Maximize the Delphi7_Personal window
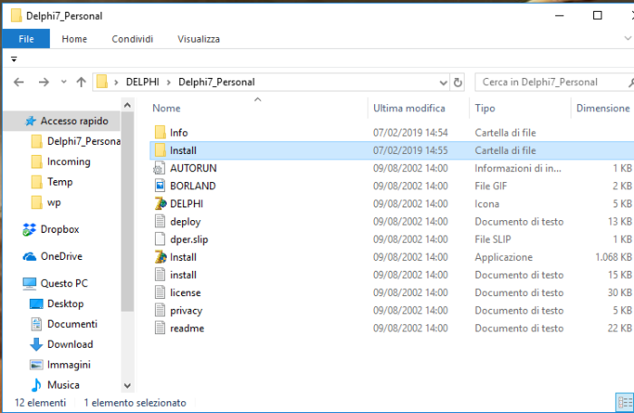This screenshot has height=413, width=634. [597, 15]
